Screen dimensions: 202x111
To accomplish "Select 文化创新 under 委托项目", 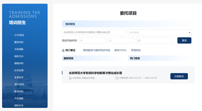I will (19, 98).
